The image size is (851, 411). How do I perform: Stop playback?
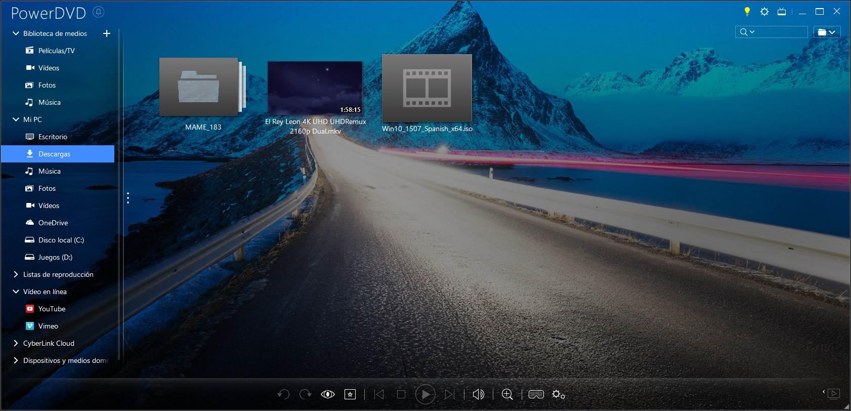[401, 394]
